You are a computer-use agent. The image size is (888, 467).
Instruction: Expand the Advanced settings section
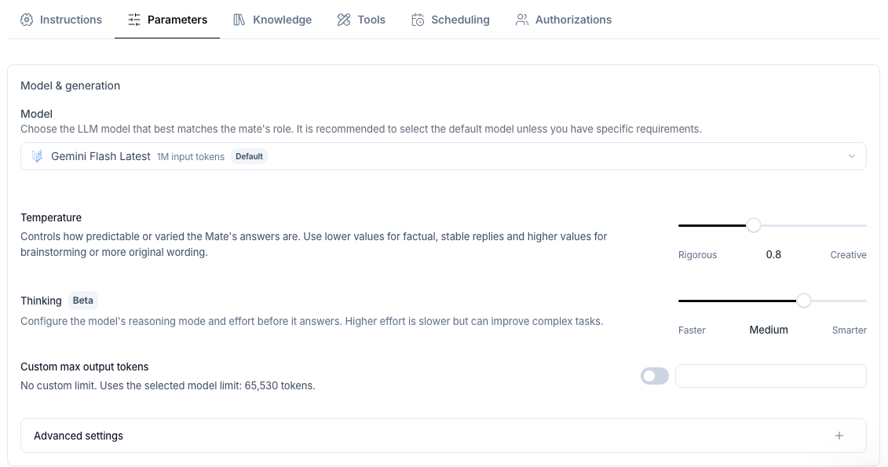(x=444, y=436)
